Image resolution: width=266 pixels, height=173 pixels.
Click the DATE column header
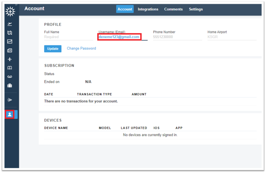[x=49, y=94]
